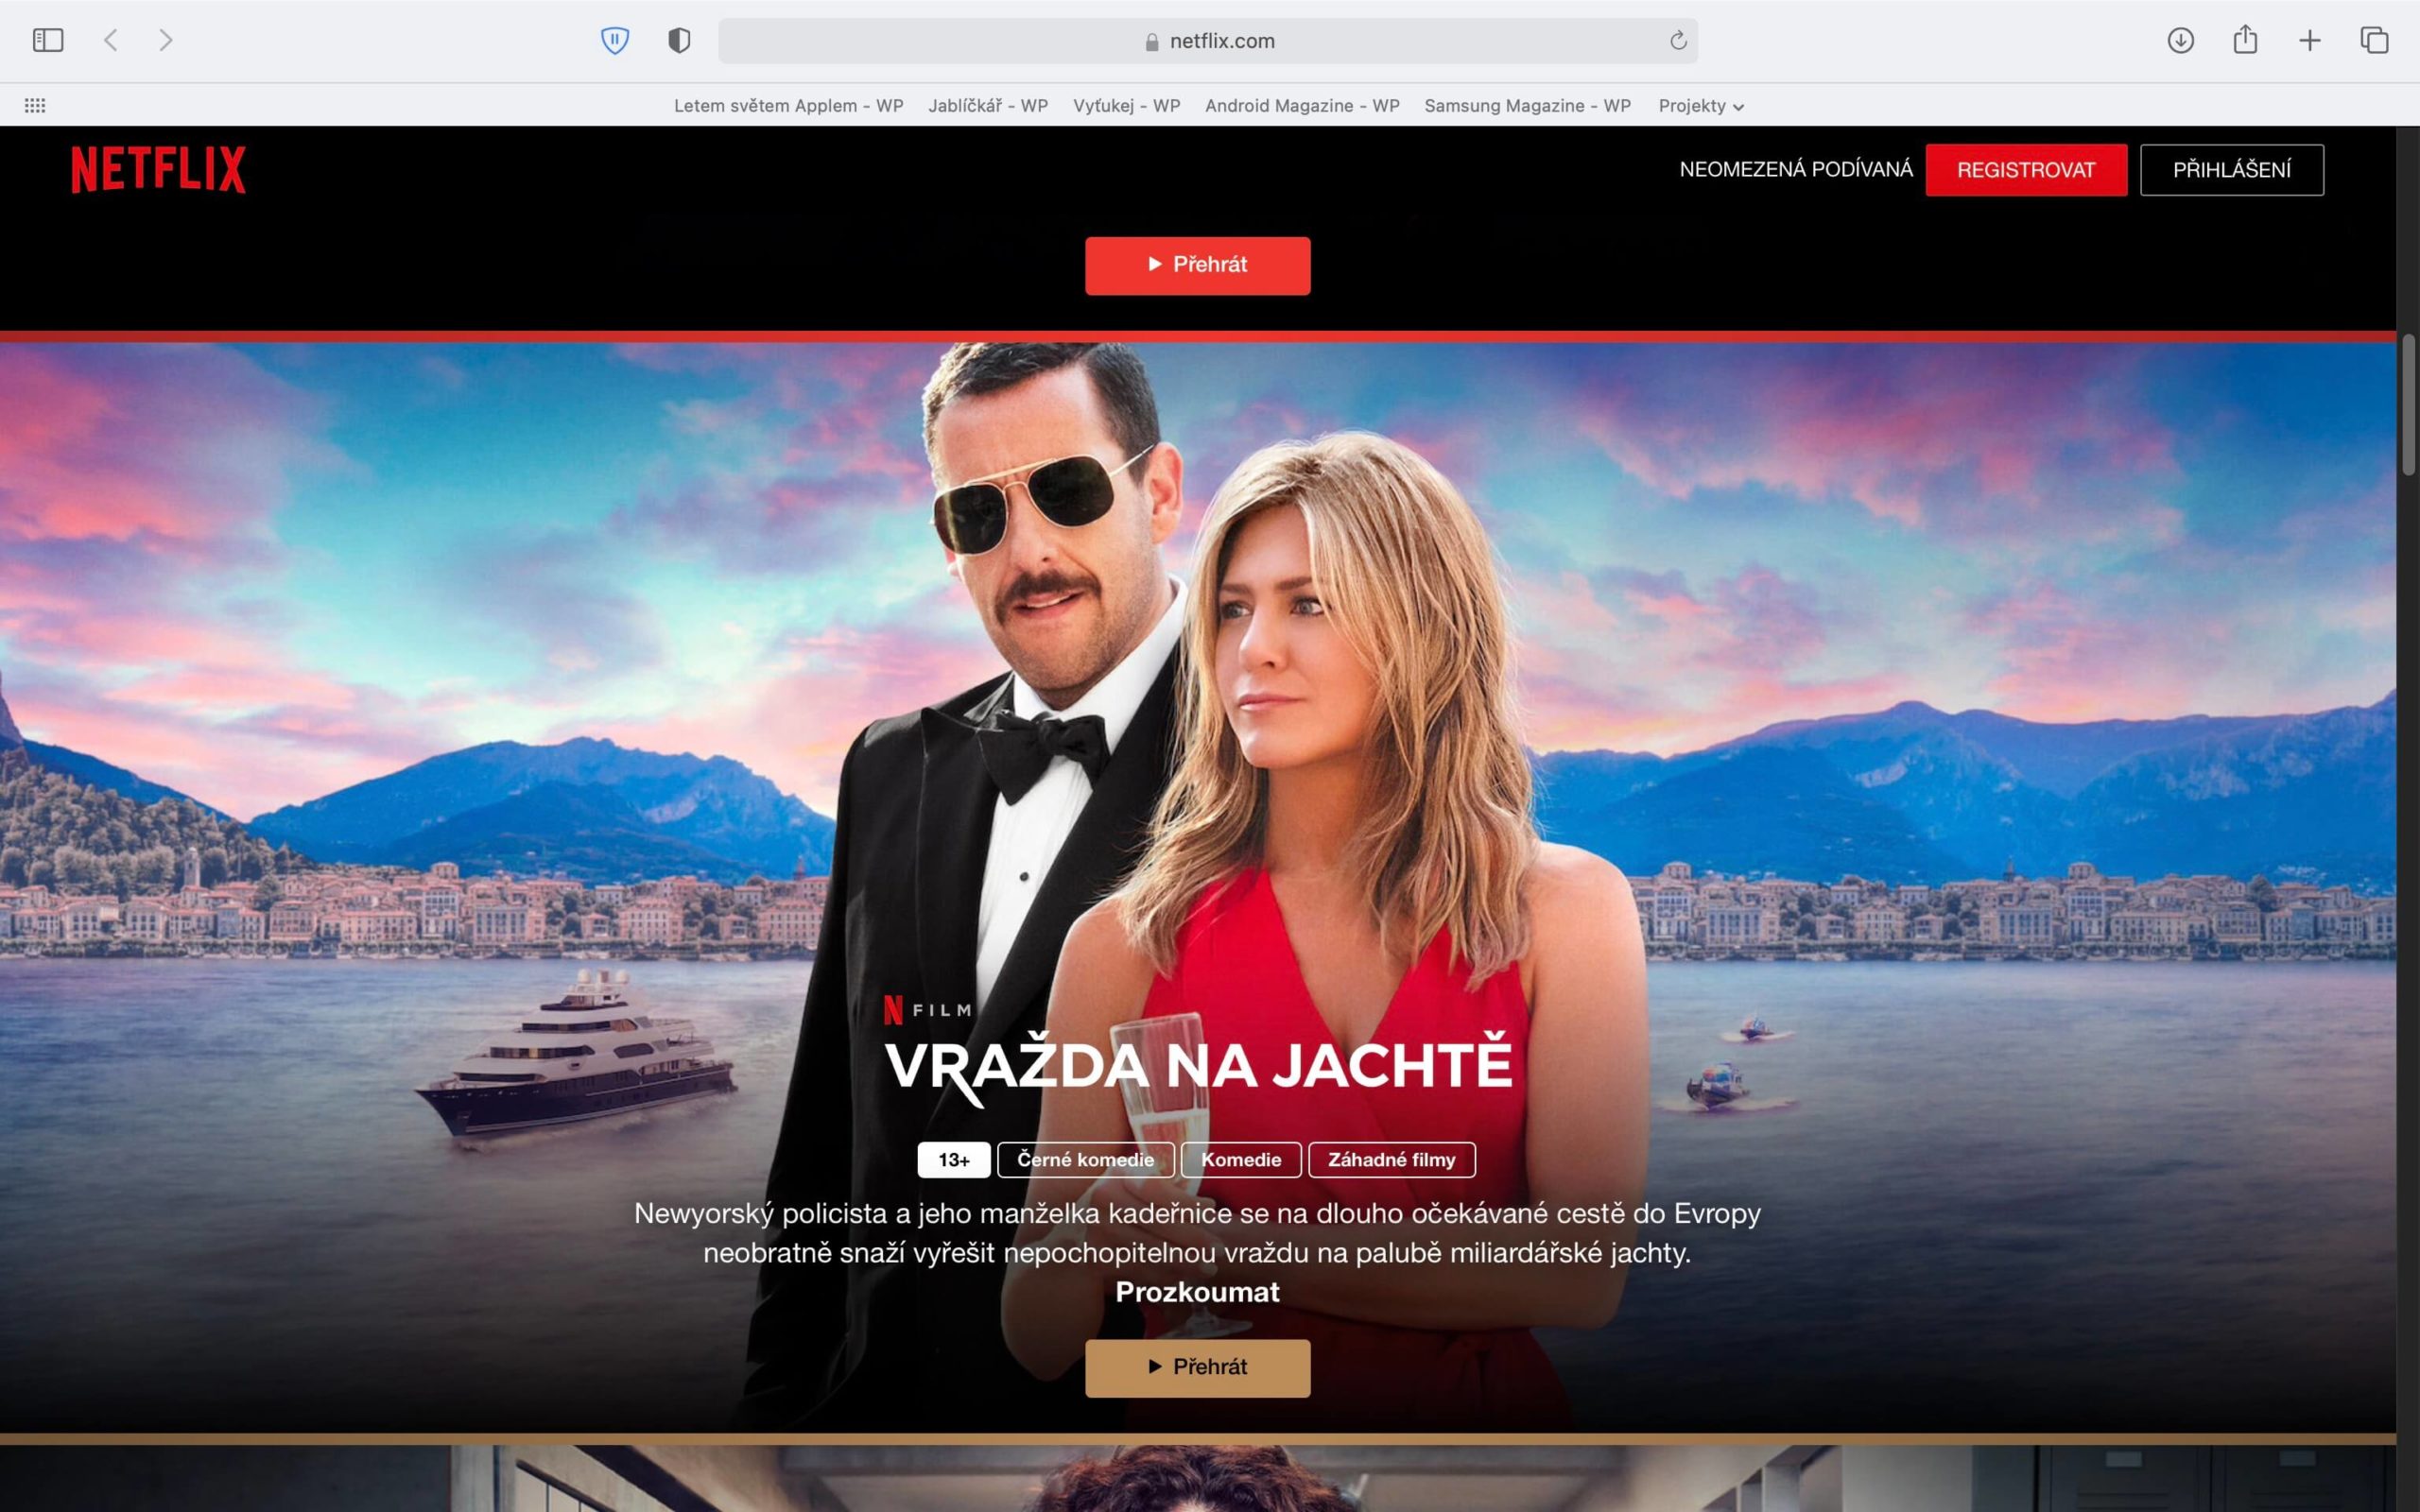Go forward with the right arrow
The height and width of the screenshot is (1512, 2420).
pos(166,40)
